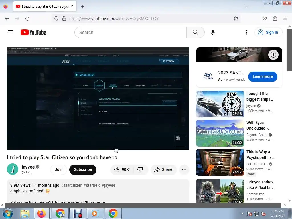Join the jayvee channel membership
Viewport: 292px width, 219px height.
click(x=59, y=169)
